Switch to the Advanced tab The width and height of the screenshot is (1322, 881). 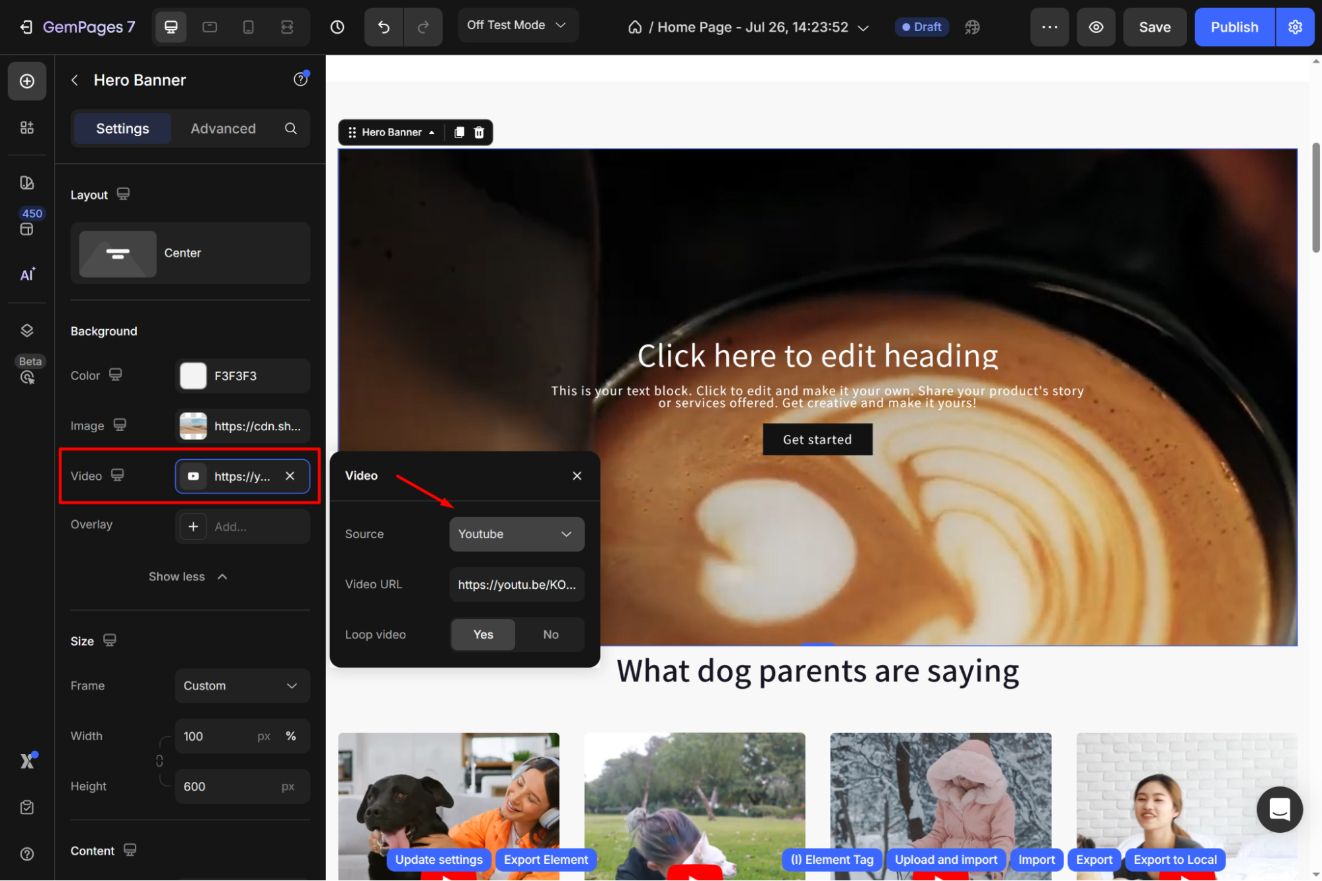coord(223,128)
